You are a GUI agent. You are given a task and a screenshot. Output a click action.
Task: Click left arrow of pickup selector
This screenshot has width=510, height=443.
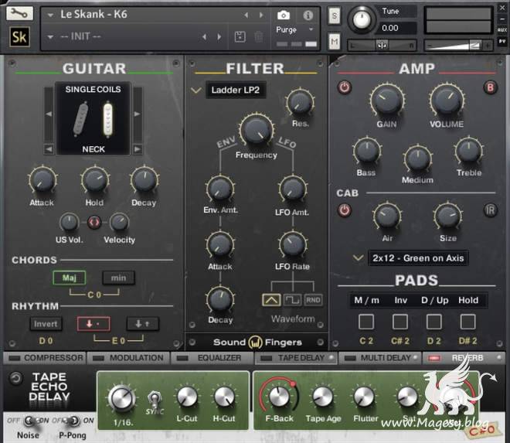coord(49,114)
